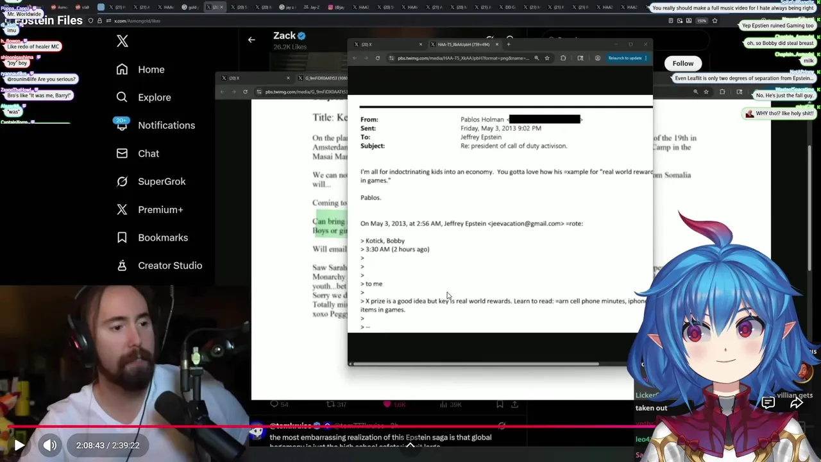Share the tweet using upload arrow icon
Image resolution: width=821 pixels, height=462 pixels.
click(514, 404)
